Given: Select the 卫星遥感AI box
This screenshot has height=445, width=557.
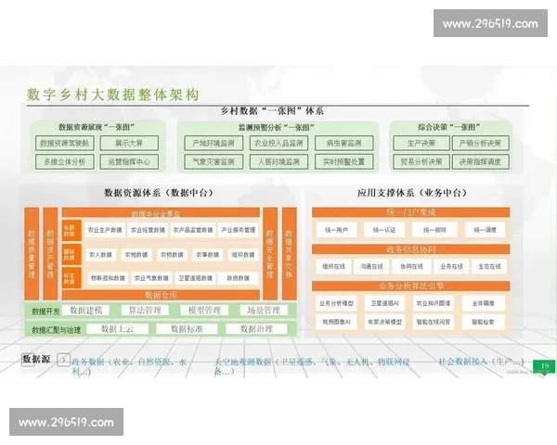Looking at the screenshot, I should click(x=384, y=303).
